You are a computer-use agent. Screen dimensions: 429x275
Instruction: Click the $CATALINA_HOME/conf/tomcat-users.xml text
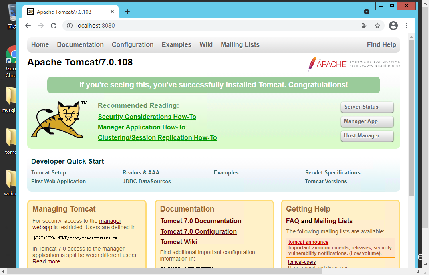coord(77,238)
